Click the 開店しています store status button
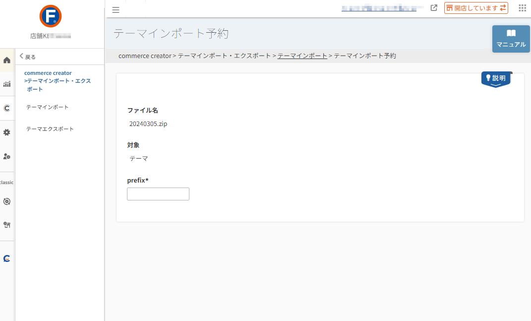 (476, 8)
